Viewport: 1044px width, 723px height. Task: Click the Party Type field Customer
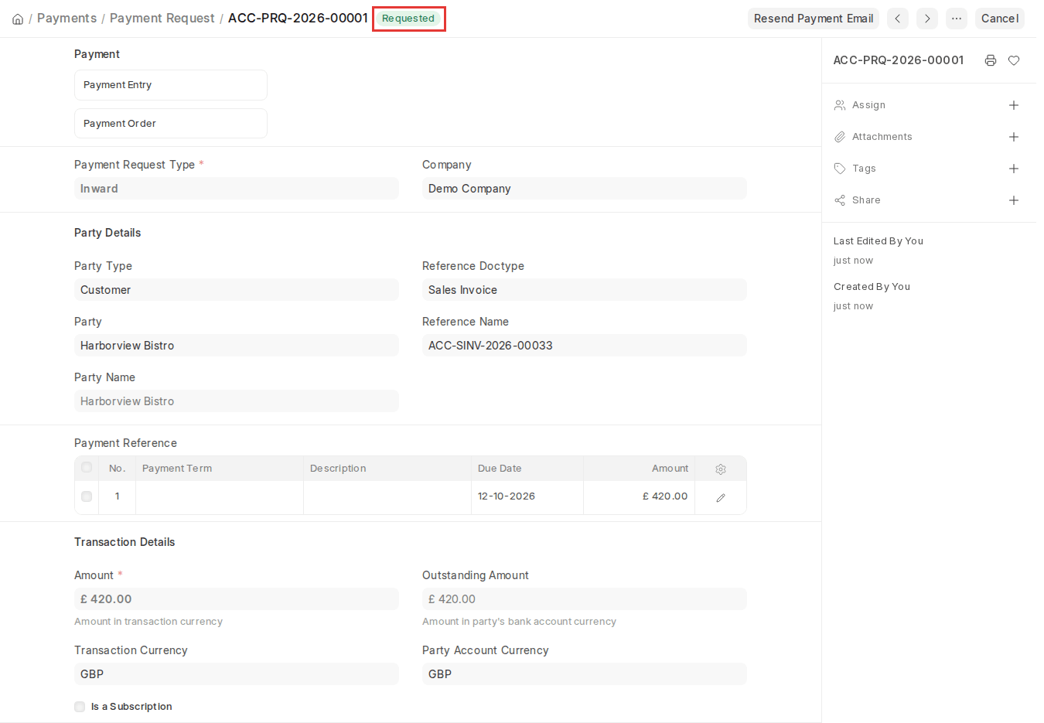point(237,290)
